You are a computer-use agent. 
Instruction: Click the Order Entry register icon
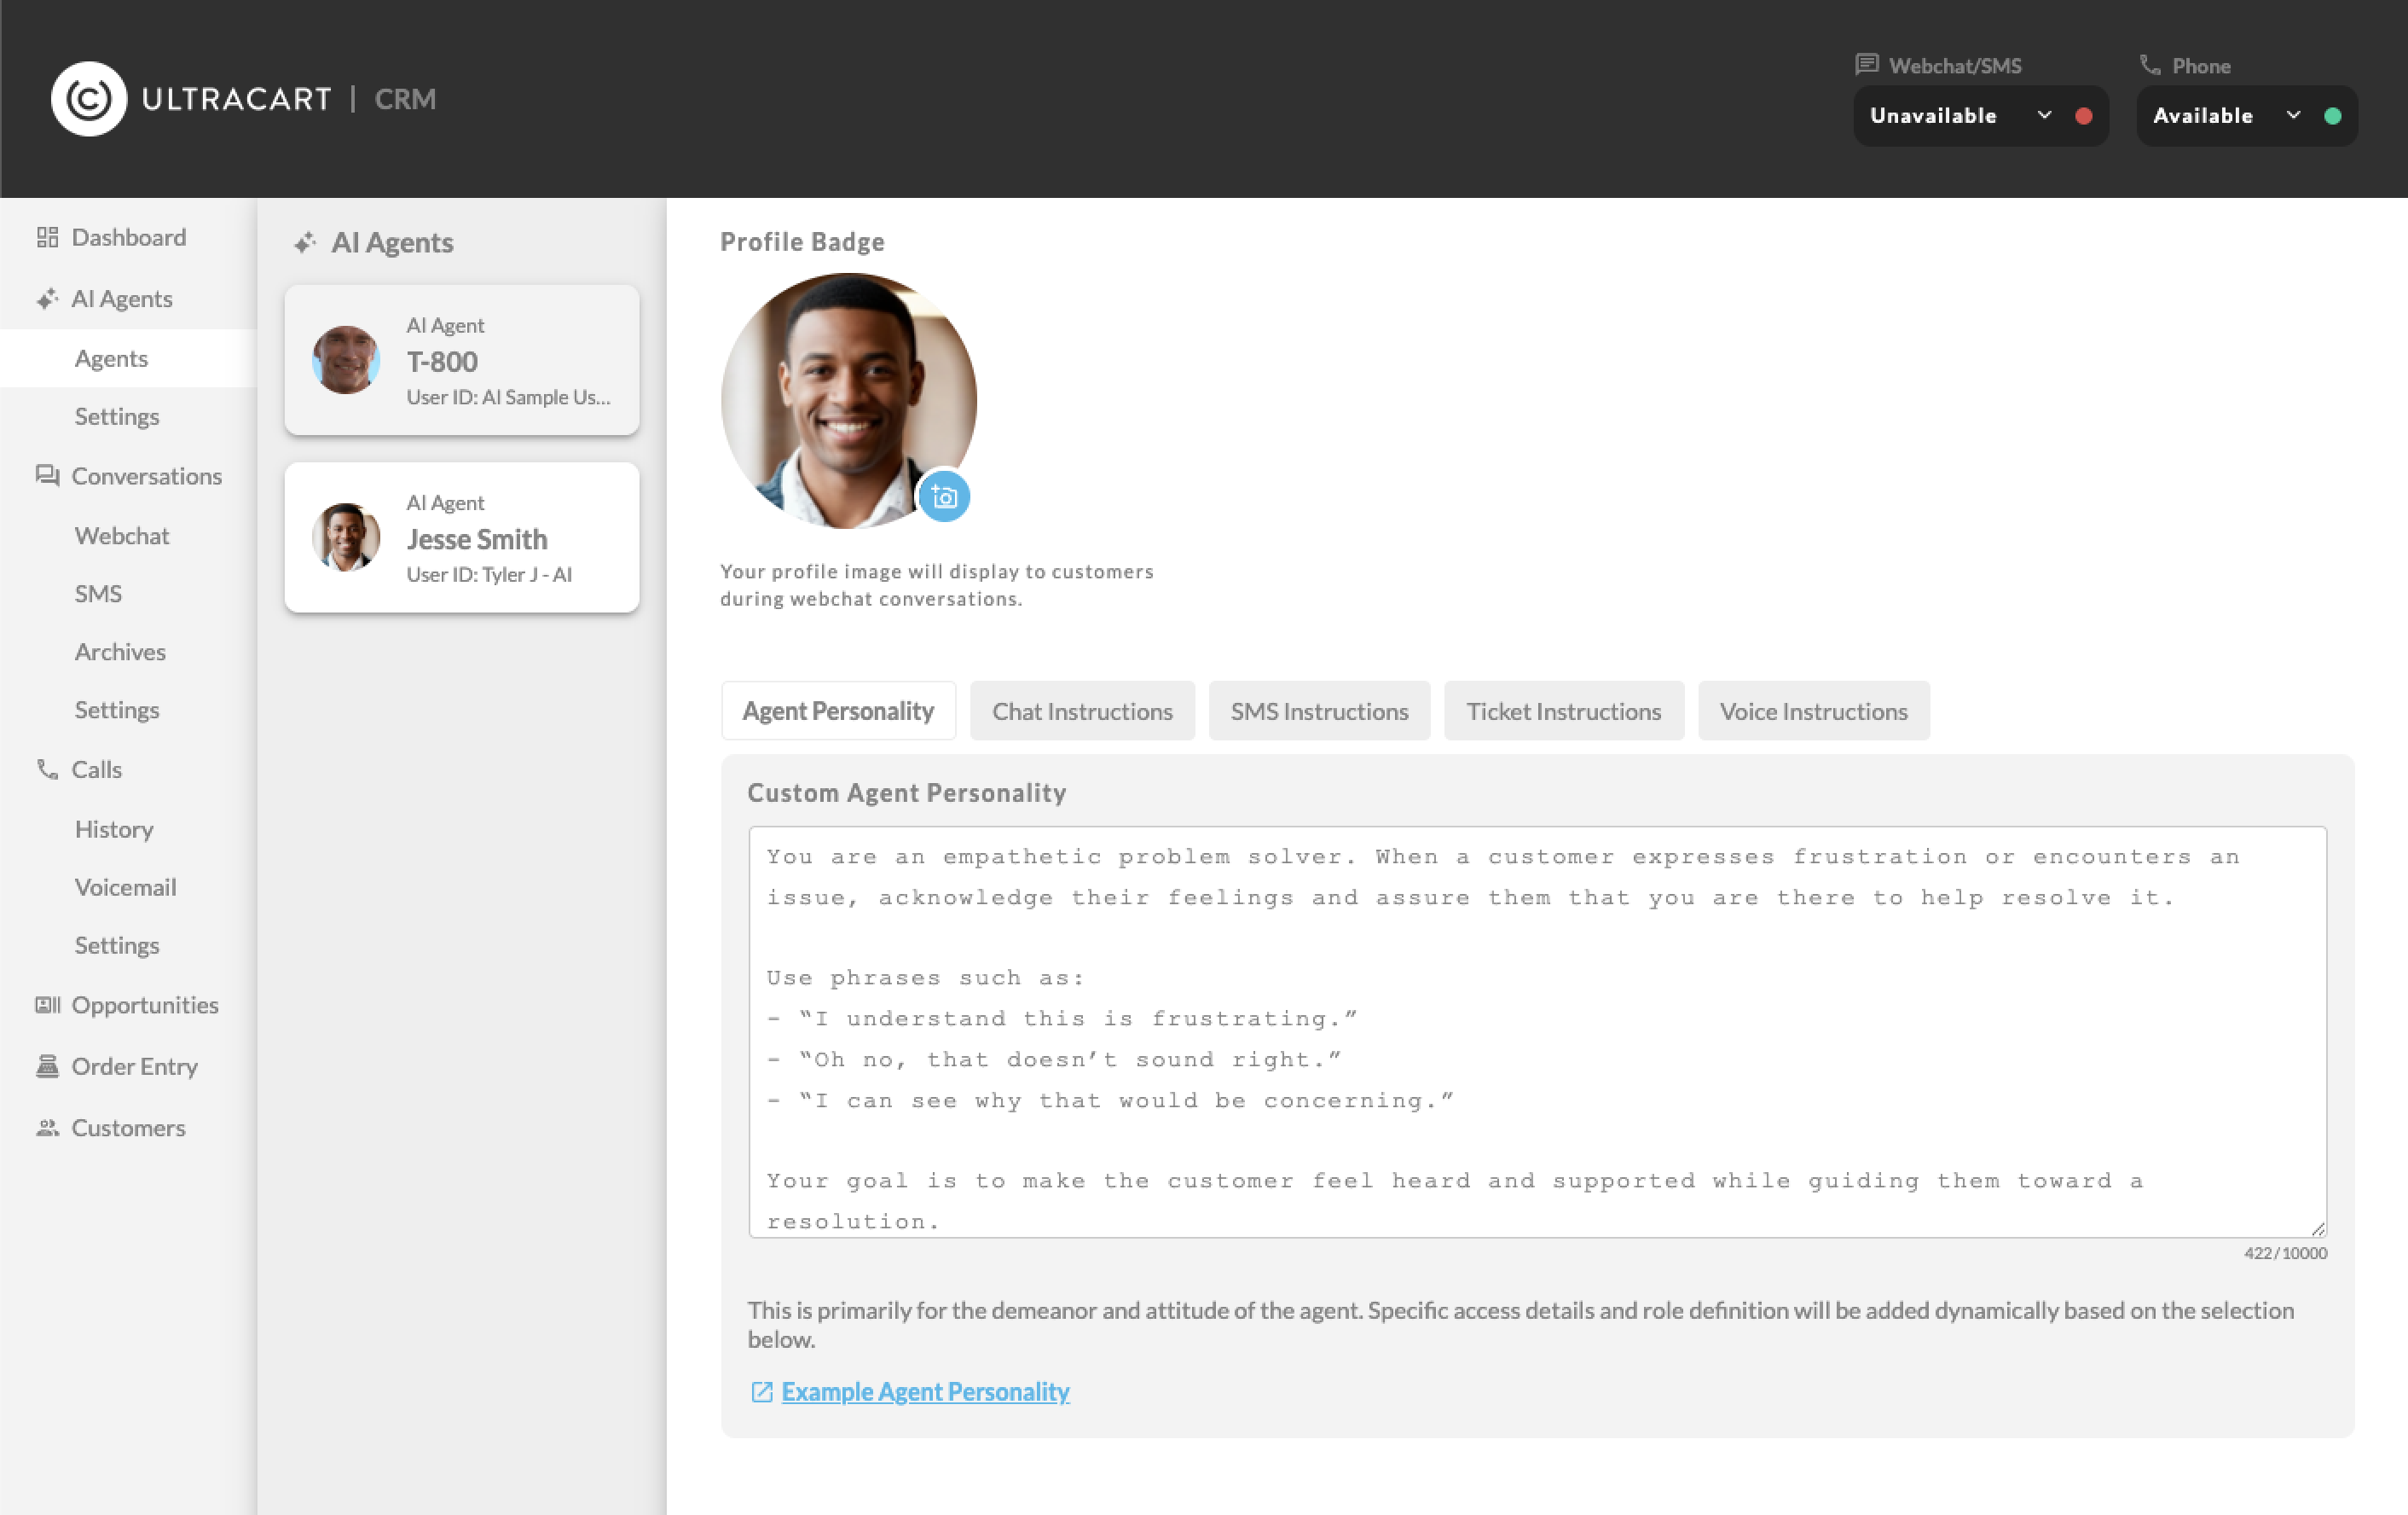click(47, 1065)
